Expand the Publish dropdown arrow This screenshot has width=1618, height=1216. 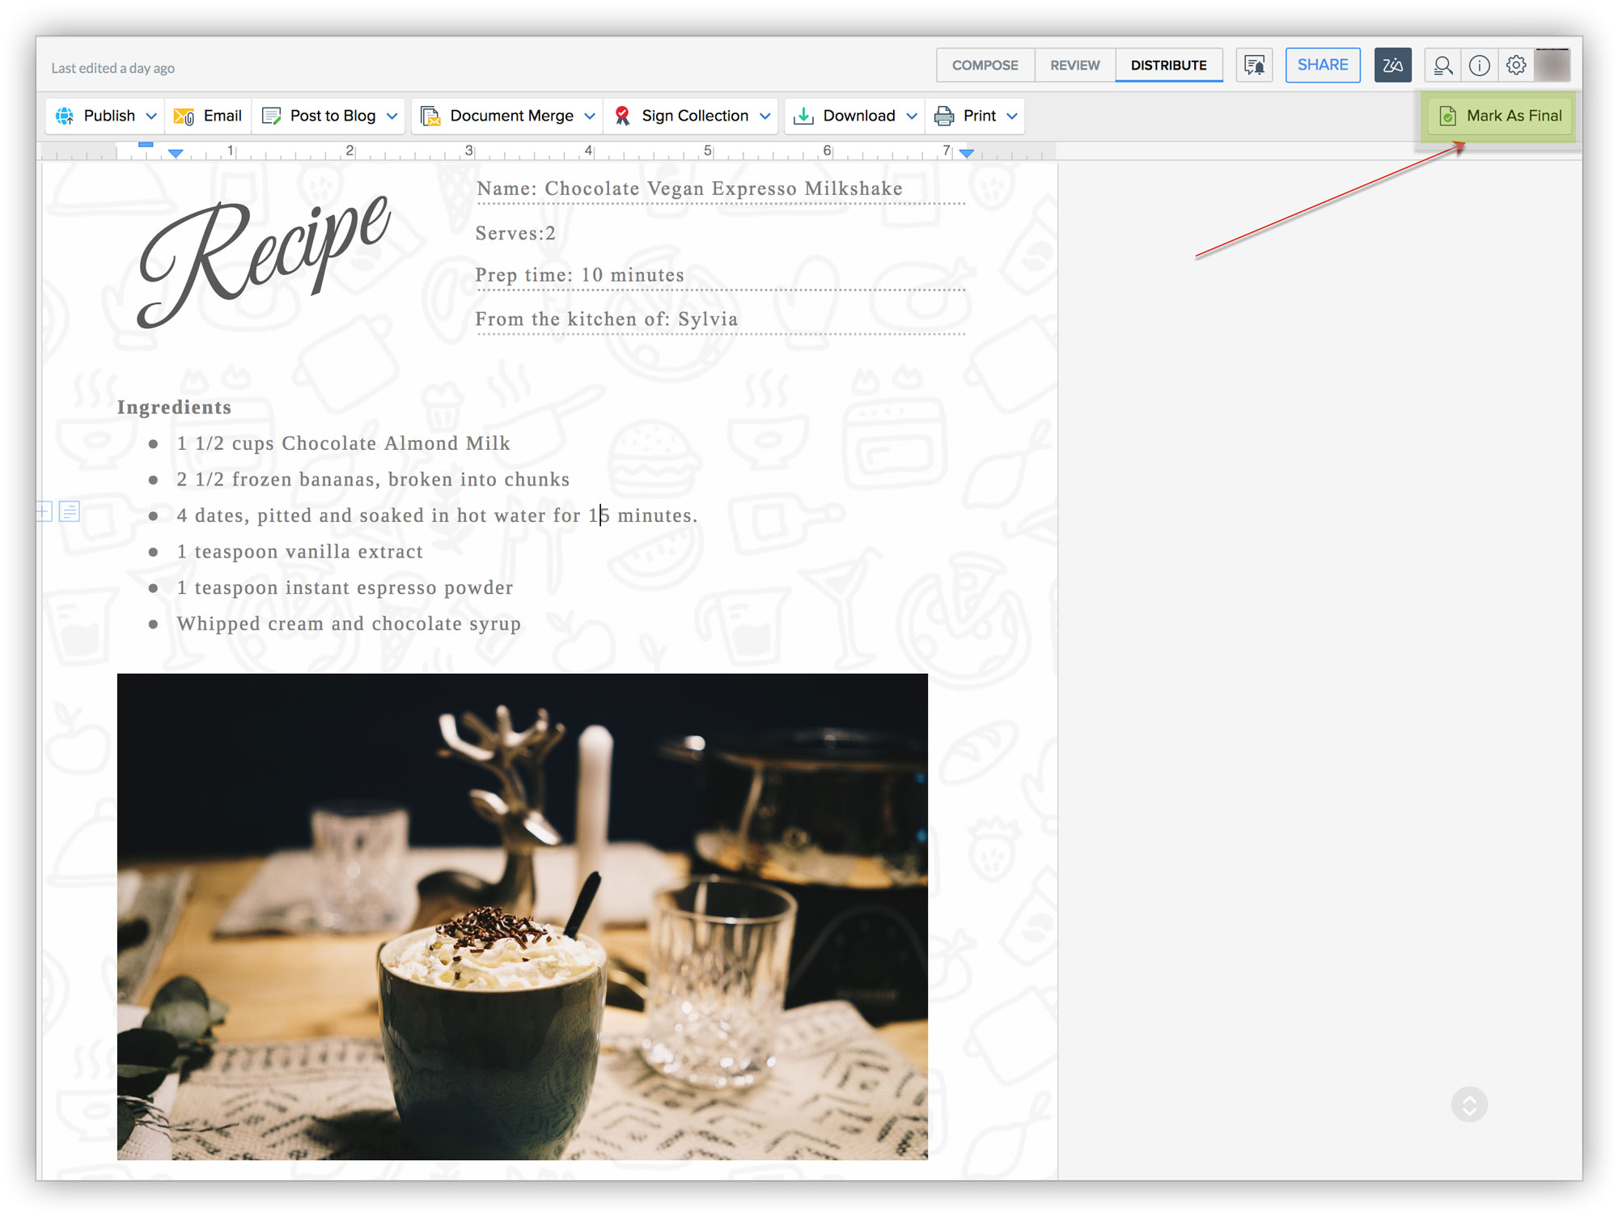(x=151, y=117)
